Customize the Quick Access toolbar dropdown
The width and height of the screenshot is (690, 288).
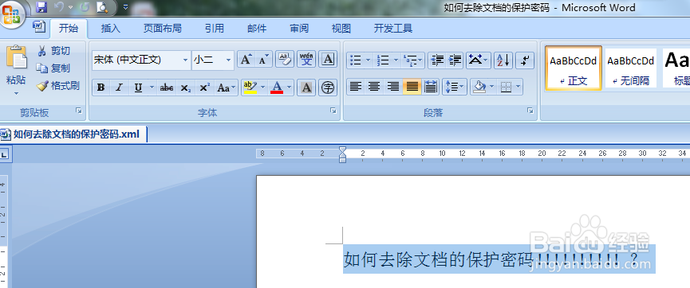(x=125, y=7)
